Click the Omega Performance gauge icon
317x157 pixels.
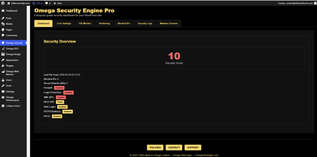coord(3,97)
